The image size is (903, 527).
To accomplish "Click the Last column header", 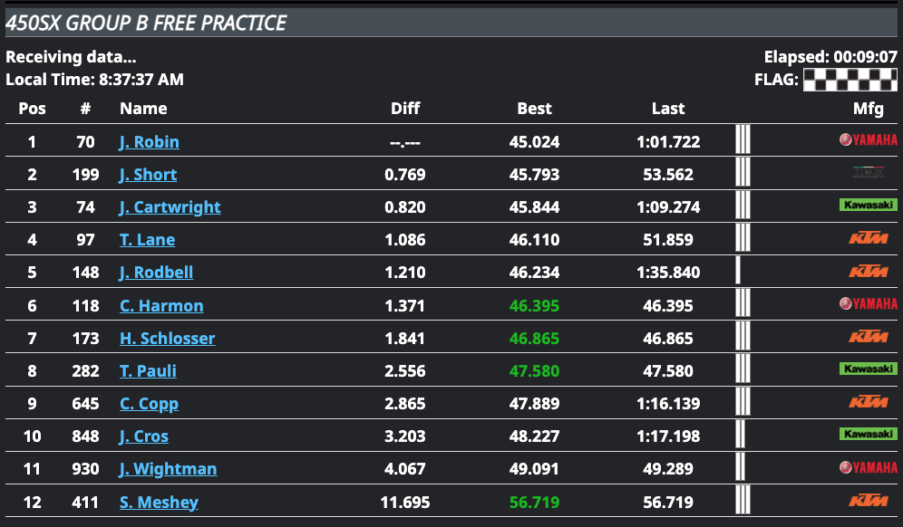I will point(668,109).
